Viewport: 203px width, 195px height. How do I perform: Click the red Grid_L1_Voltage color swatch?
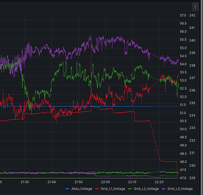tap(97, 189)
